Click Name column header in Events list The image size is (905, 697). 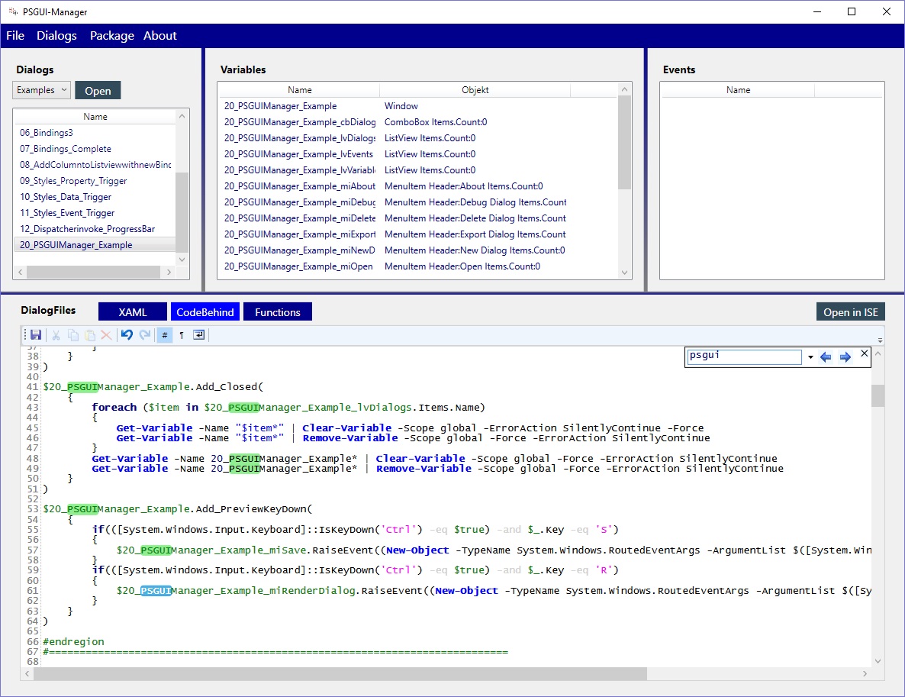tap(738, 90)
